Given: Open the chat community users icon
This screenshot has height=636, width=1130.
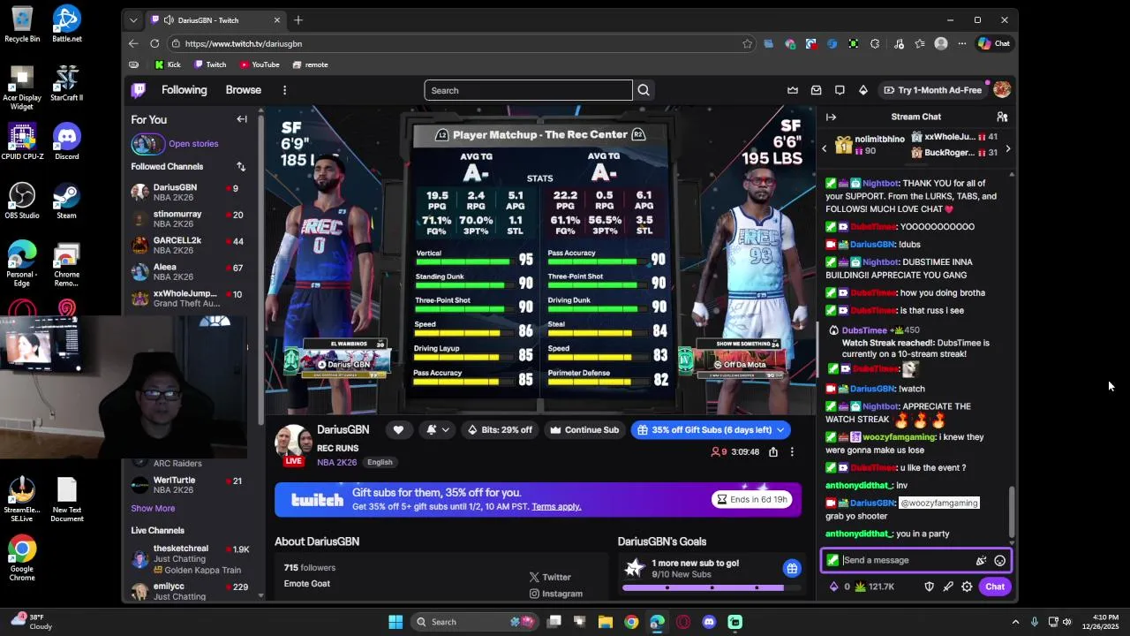Looking at the screenshot, I should (1002, 117).
